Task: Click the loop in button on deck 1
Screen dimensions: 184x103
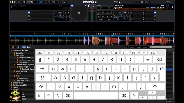Action: pos(58,20)
